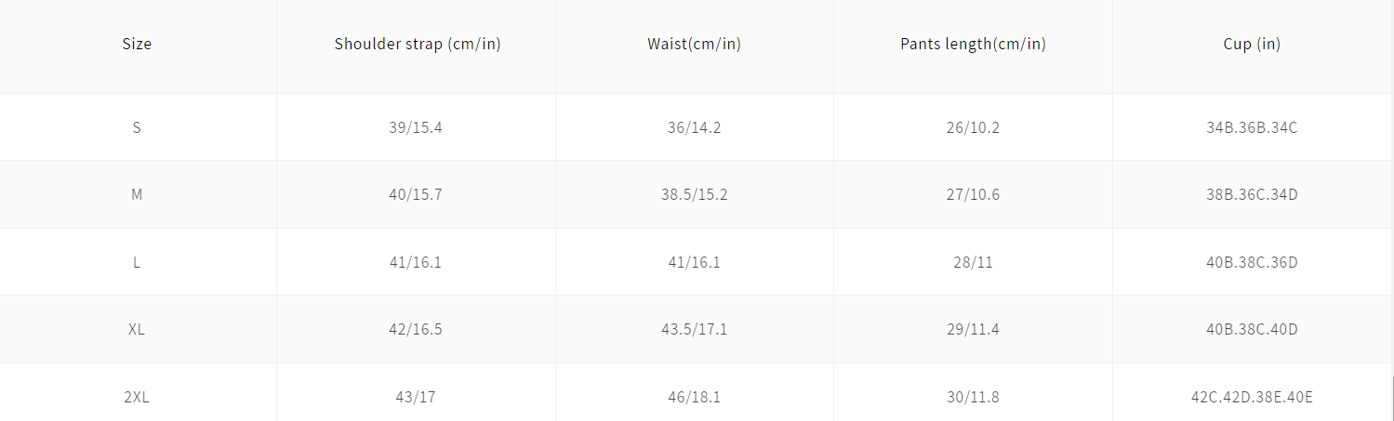Select waist value 38.5/15.2
Screen dimensions: 1394x421
(x=694, y=194)
